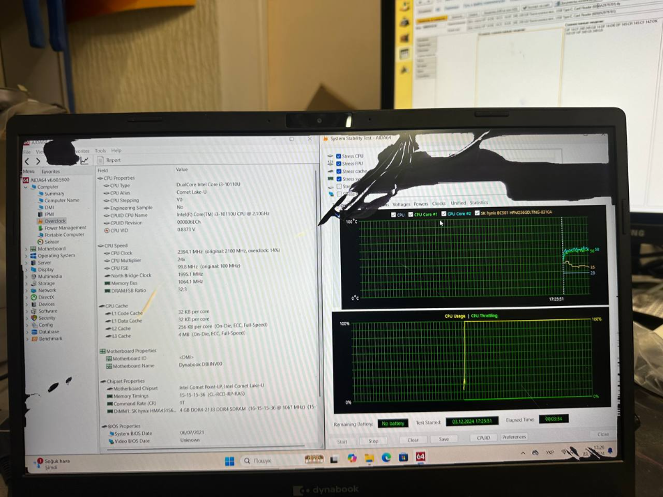Viewport: 663px width, 497px height.
Task: Open Microsoft Edge from the taskbar
Action: tap(386, 457)
